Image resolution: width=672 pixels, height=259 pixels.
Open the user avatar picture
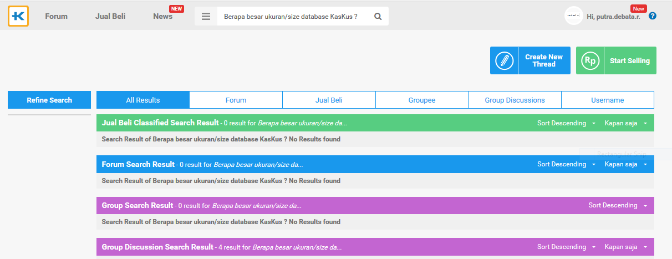[x=573, y=16]
